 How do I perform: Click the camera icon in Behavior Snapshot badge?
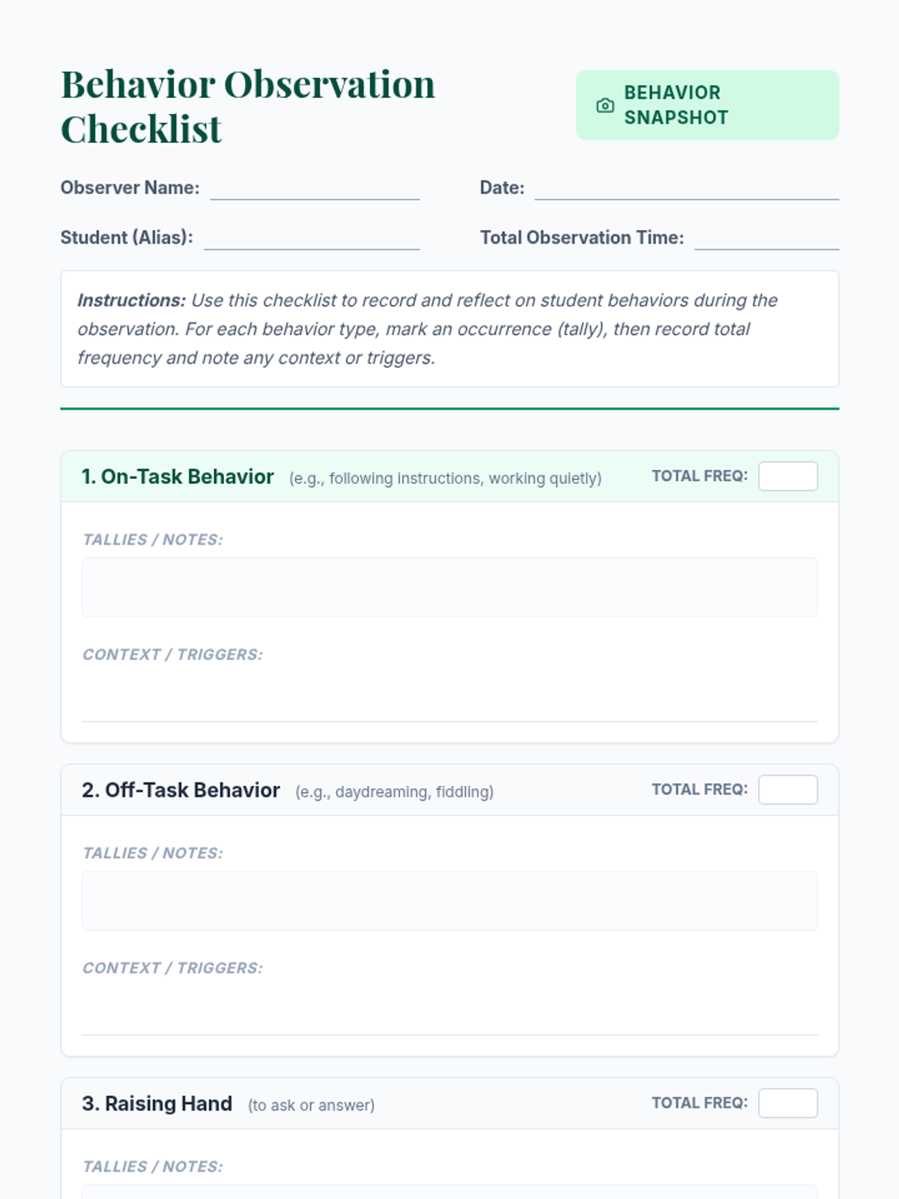pyautogui.click(x=605, y=106)
